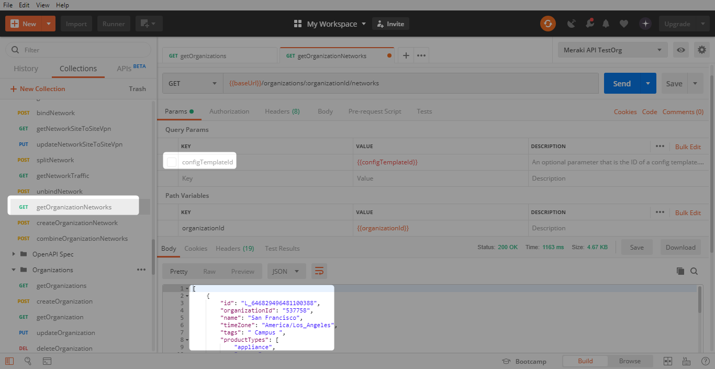
Task: Open manage environments gear icon
Action: 702,50
